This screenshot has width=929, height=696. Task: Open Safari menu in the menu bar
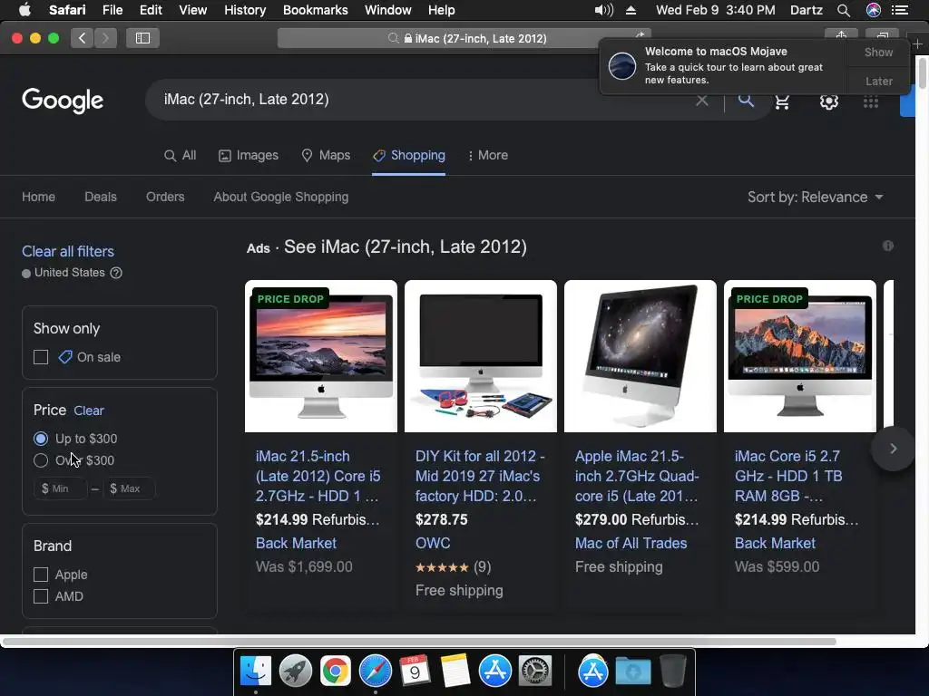pyautogui.click(x=67, y=10)
